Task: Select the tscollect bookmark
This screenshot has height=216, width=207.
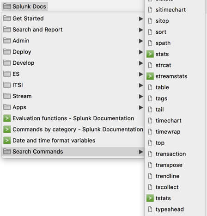Action: pyautogui.click(x=176, y=187)
